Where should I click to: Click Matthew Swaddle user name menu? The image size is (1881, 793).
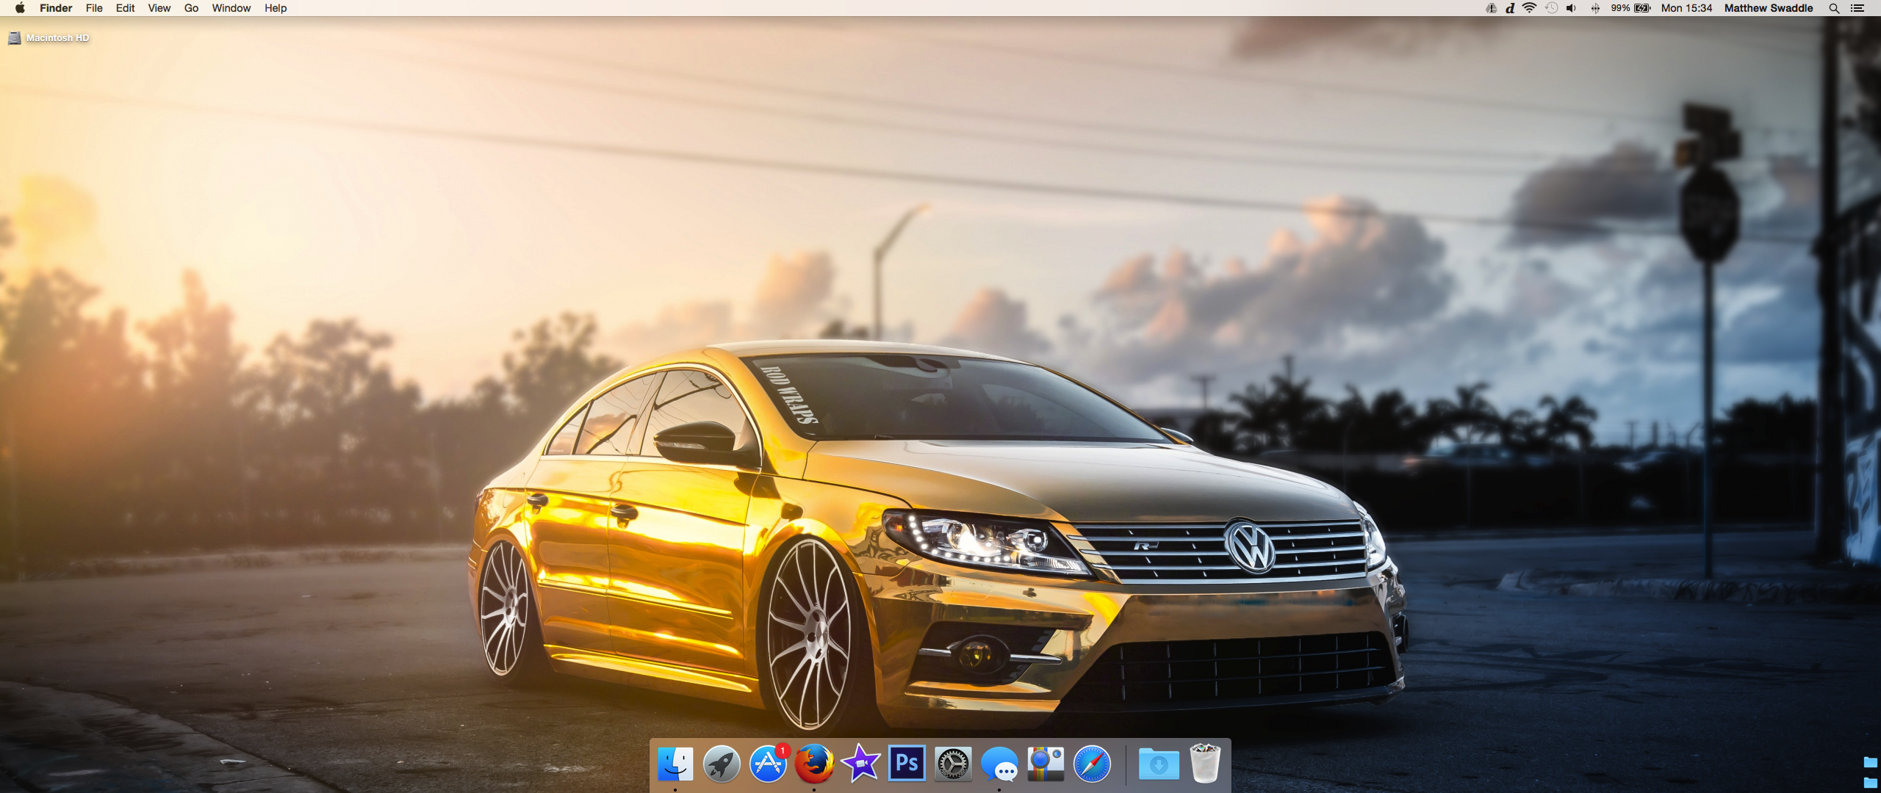(1769, 8)
